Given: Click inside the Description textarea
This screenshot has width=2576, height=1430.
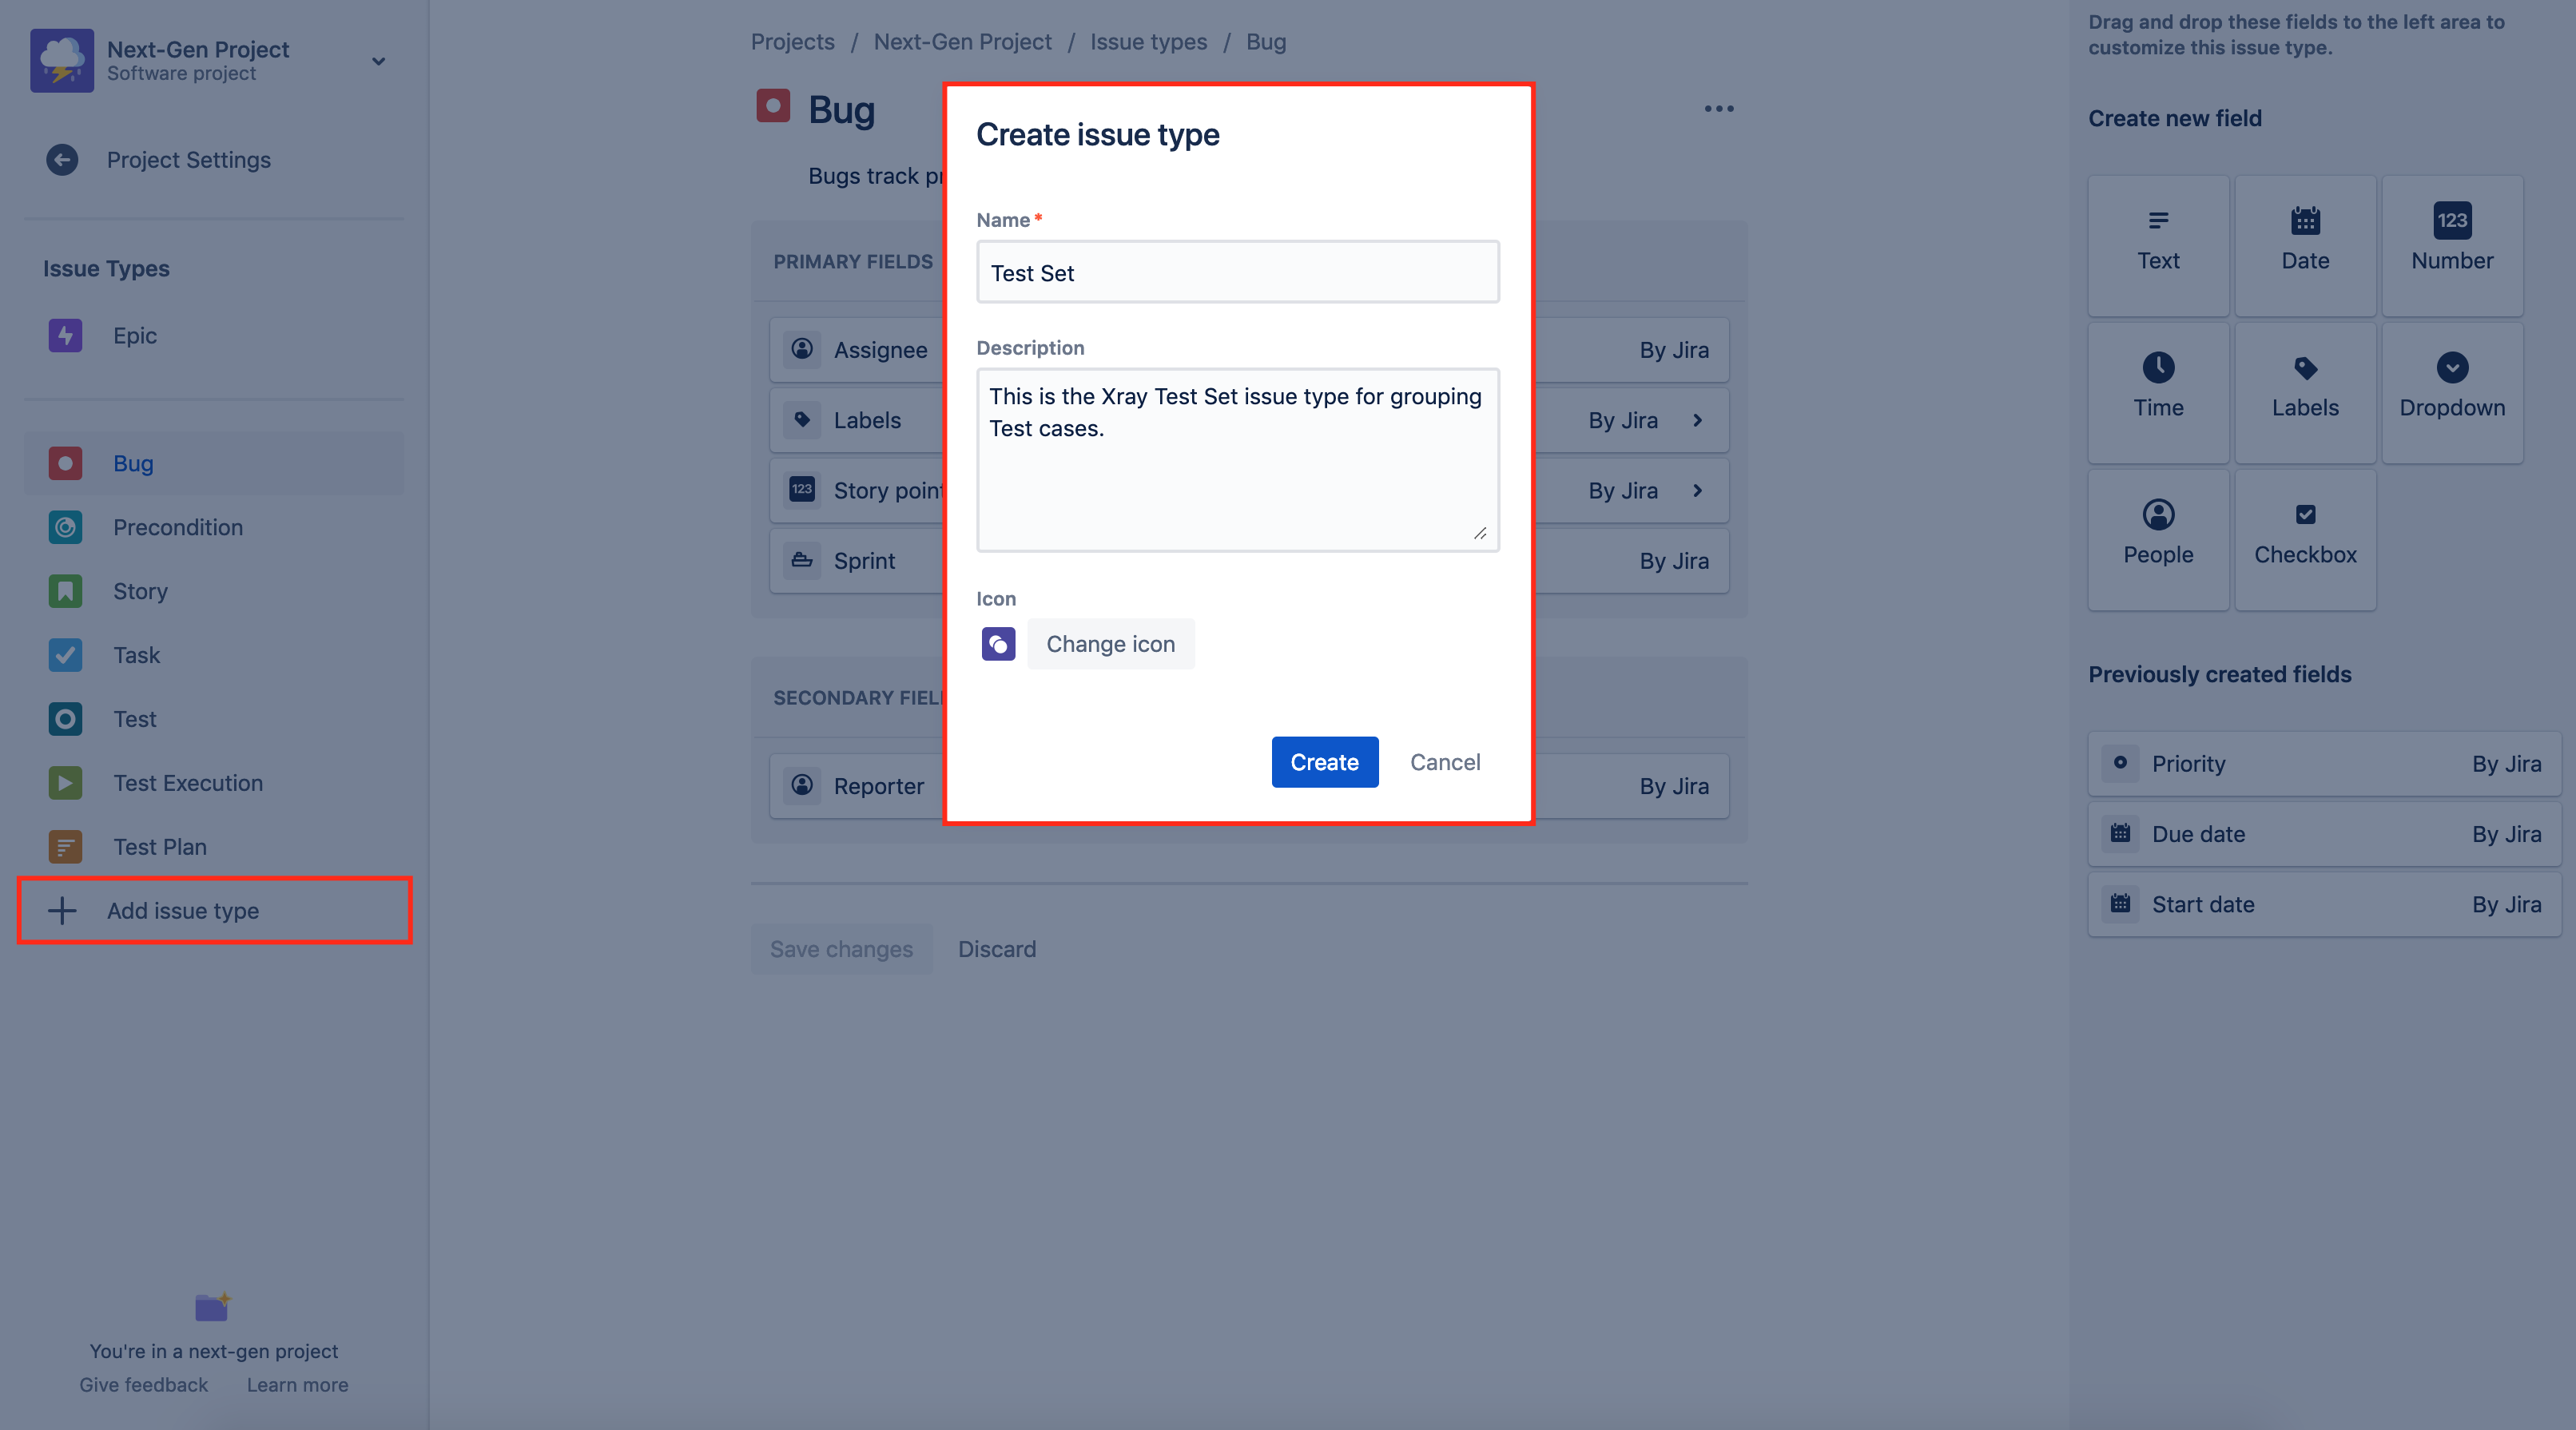Looking at the screenshot, I should pos(1238,460).
